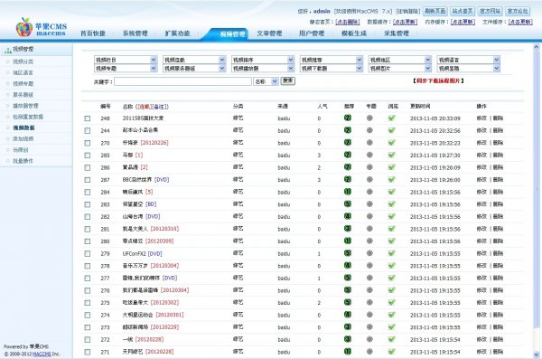Switch to the 首页快捷 tab
This screenshot has width=542, height=359.
click(x=93, y=33)
